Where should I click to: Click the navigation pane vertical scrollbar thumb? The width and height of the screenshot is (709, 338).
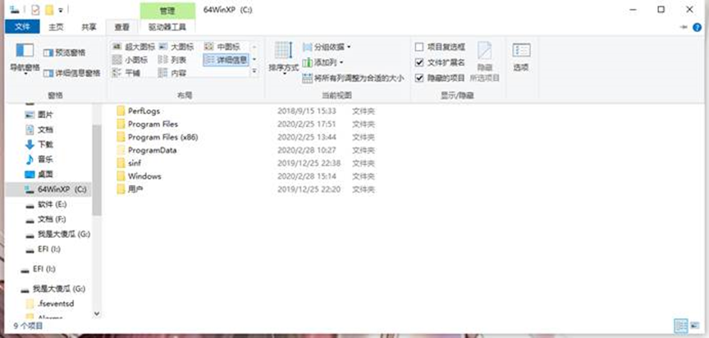click(97, 170)
